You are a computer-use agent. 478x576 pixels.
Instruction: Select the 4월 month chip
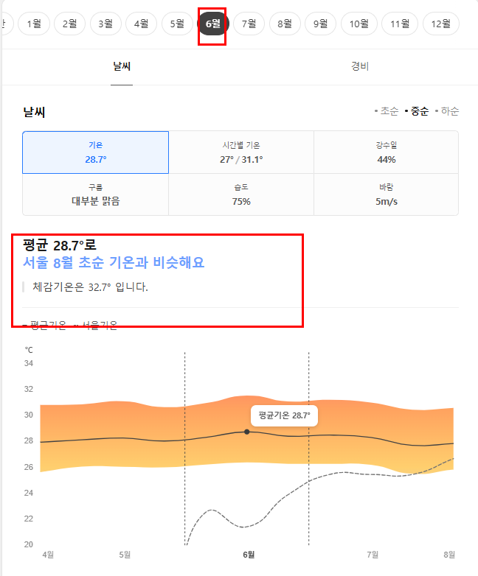(x=142, y=24)
